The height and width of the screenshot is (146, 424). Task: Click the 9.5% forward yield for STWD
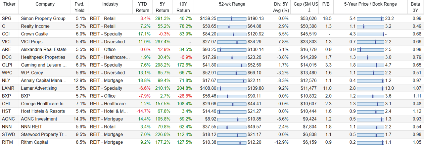click(81, 134)
